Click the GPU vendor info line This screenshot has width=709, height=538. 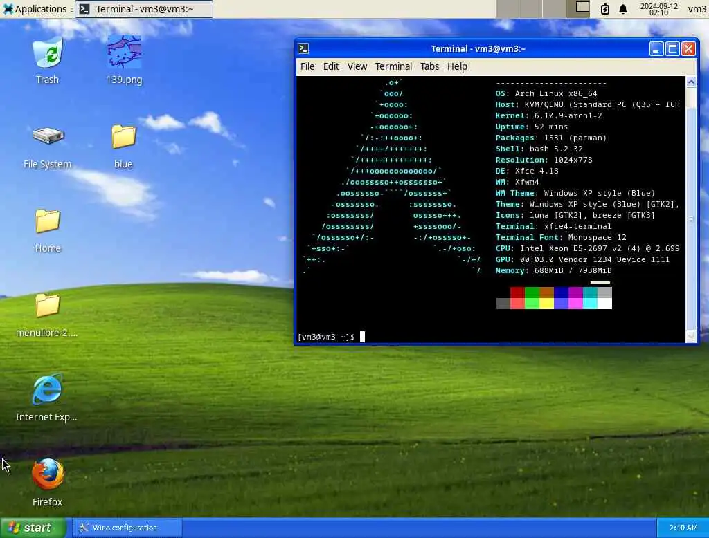[x=582, y=259]
